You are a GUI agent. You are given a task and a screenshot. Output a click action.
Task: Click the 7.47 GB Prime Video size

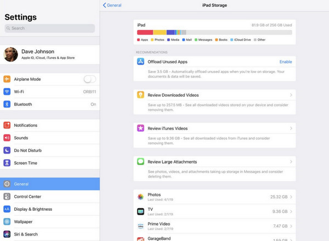pos(280,226)
